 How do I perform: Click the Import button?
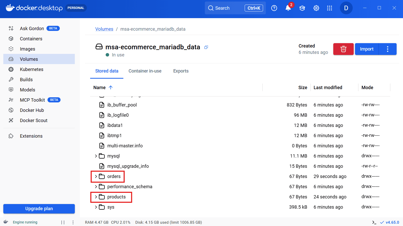(x=367, y=49)
